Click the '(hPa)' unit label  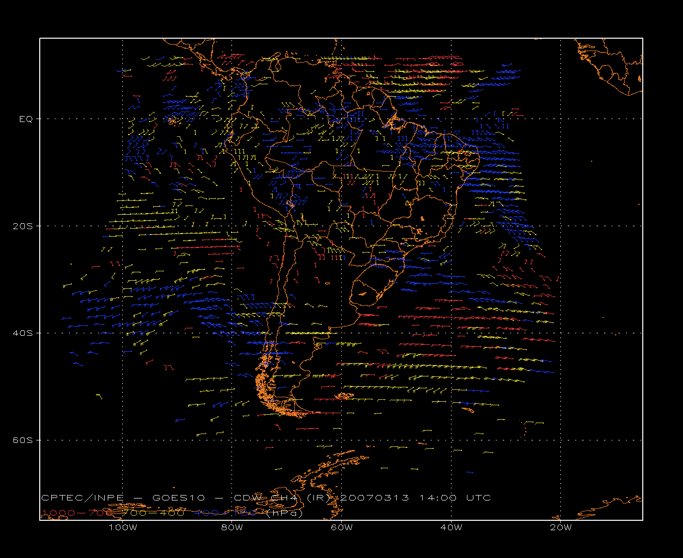click(285, 513)
